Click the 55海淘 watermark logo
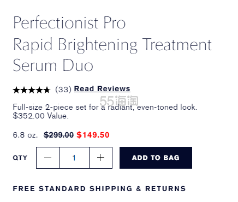 coord(119,100)
